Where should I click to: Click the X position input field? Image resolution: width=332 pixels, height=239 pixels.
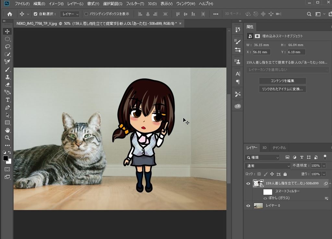261,52
